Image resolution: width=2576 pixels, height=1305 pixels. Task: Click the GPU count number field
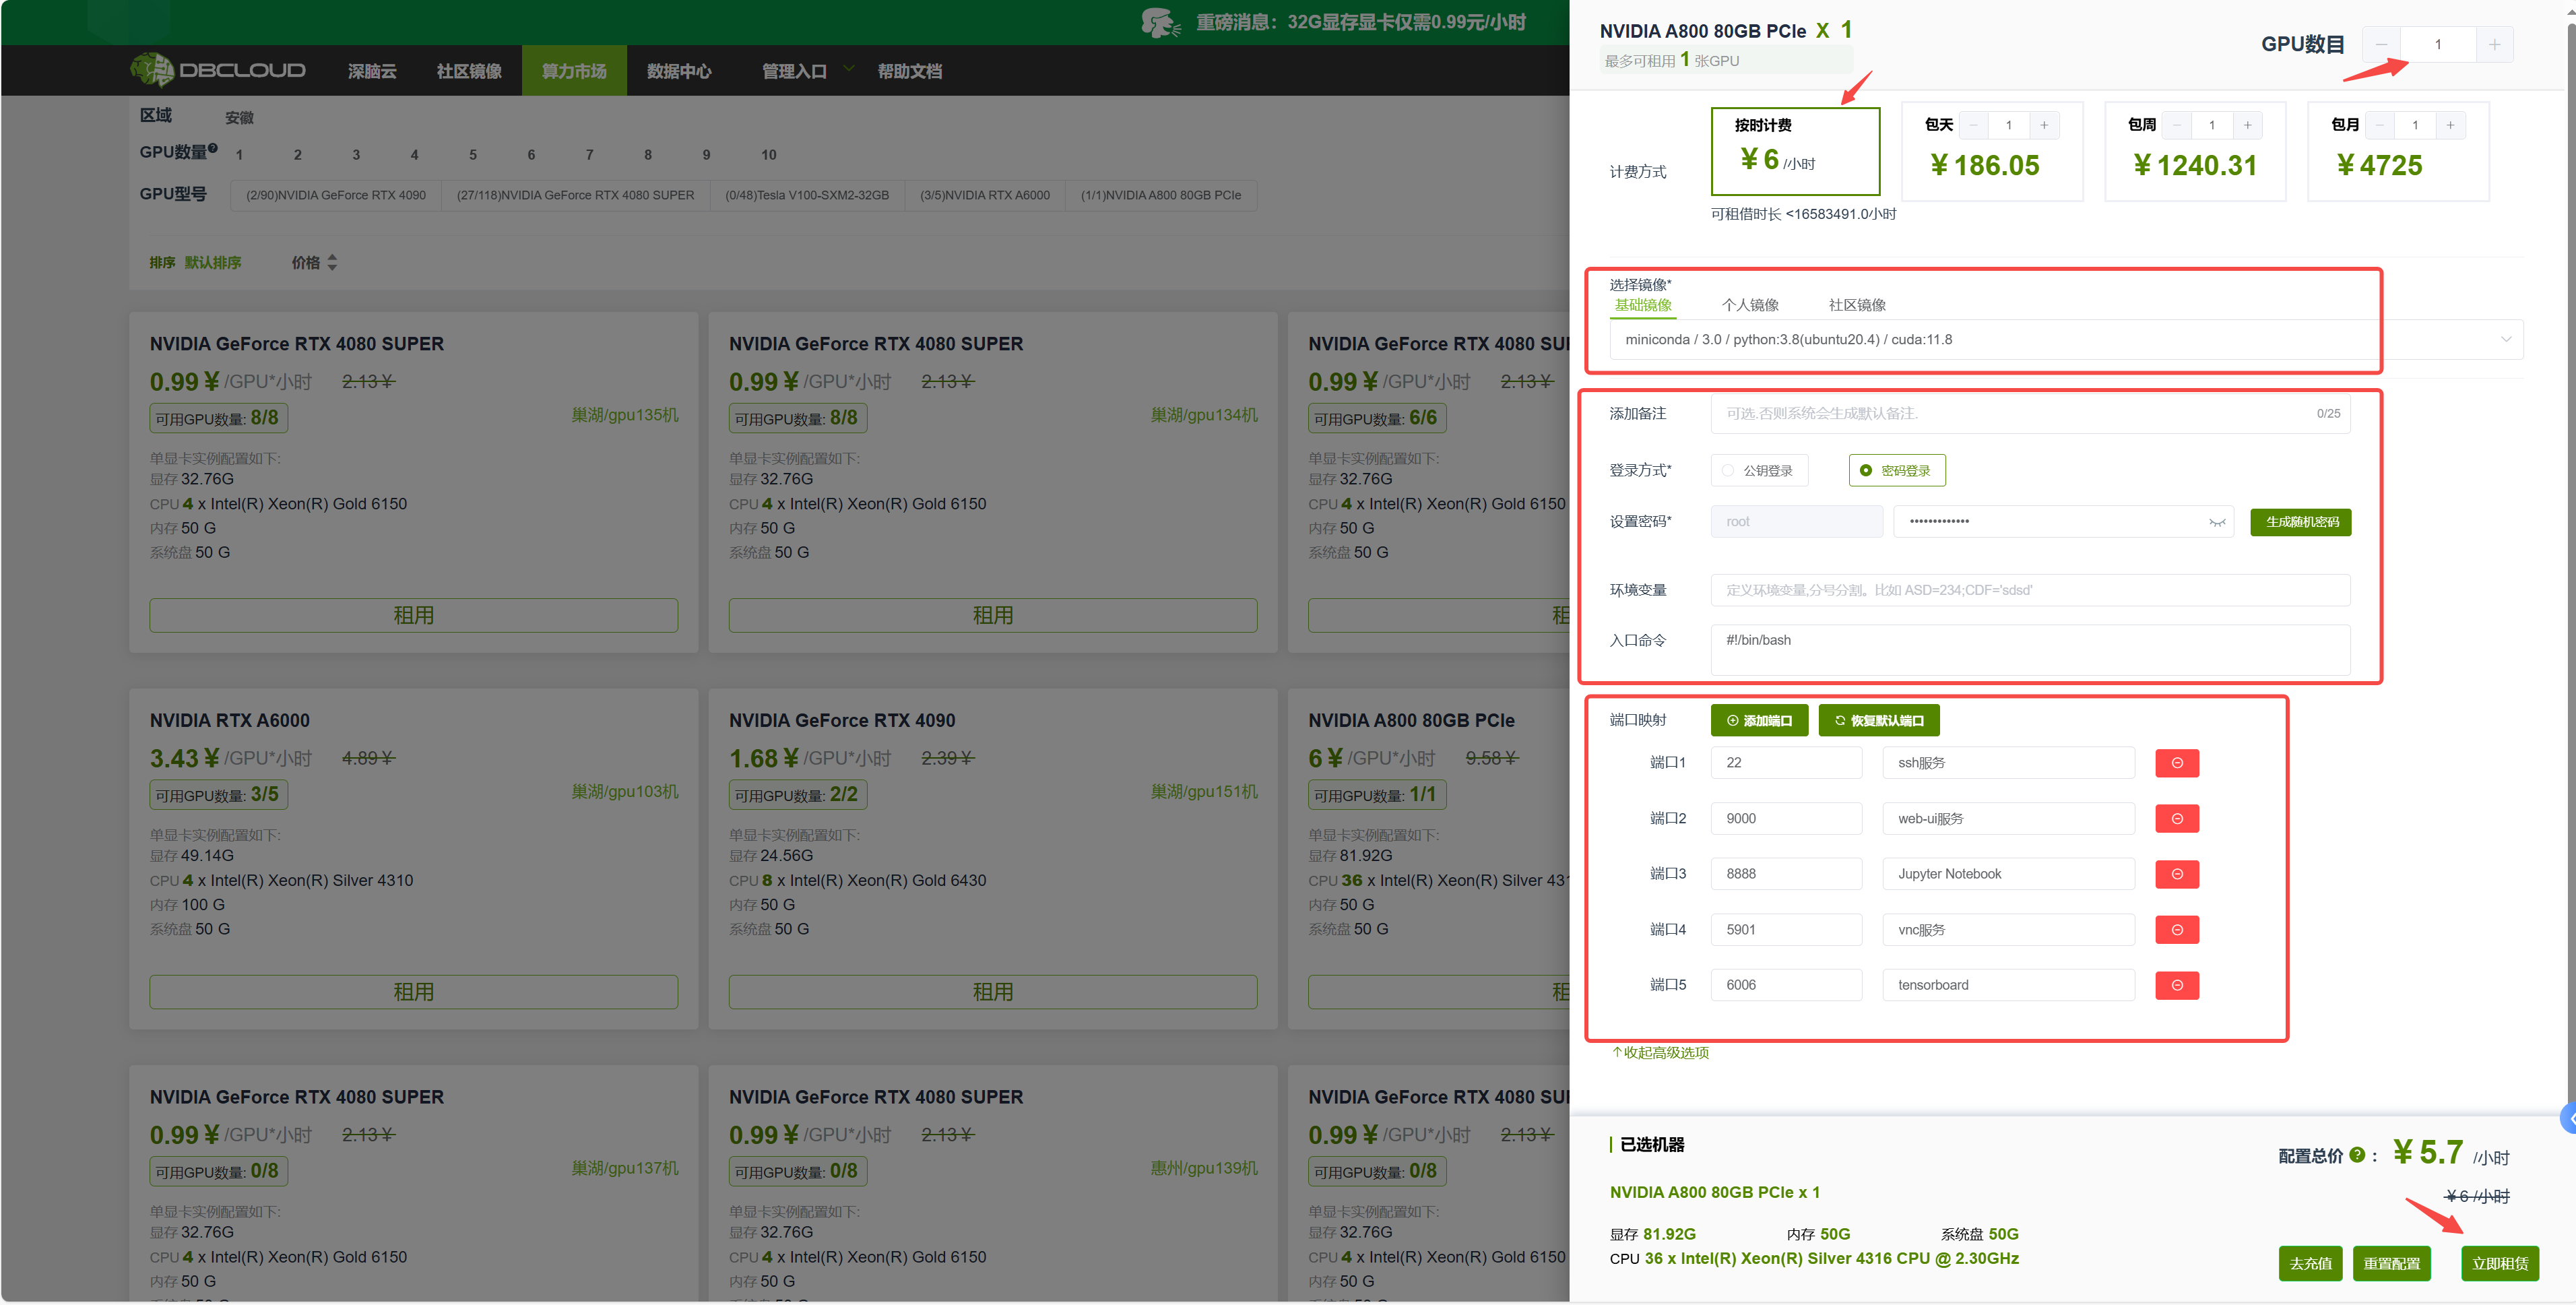coord(2438,45)
